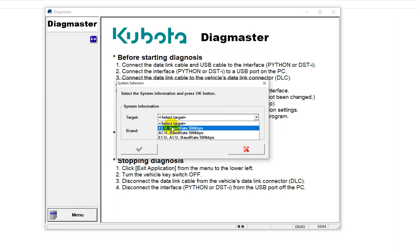Click the 'Disconnect the interface' final step
This screenshot has width=418, height=252.
(x=211, y=188)
